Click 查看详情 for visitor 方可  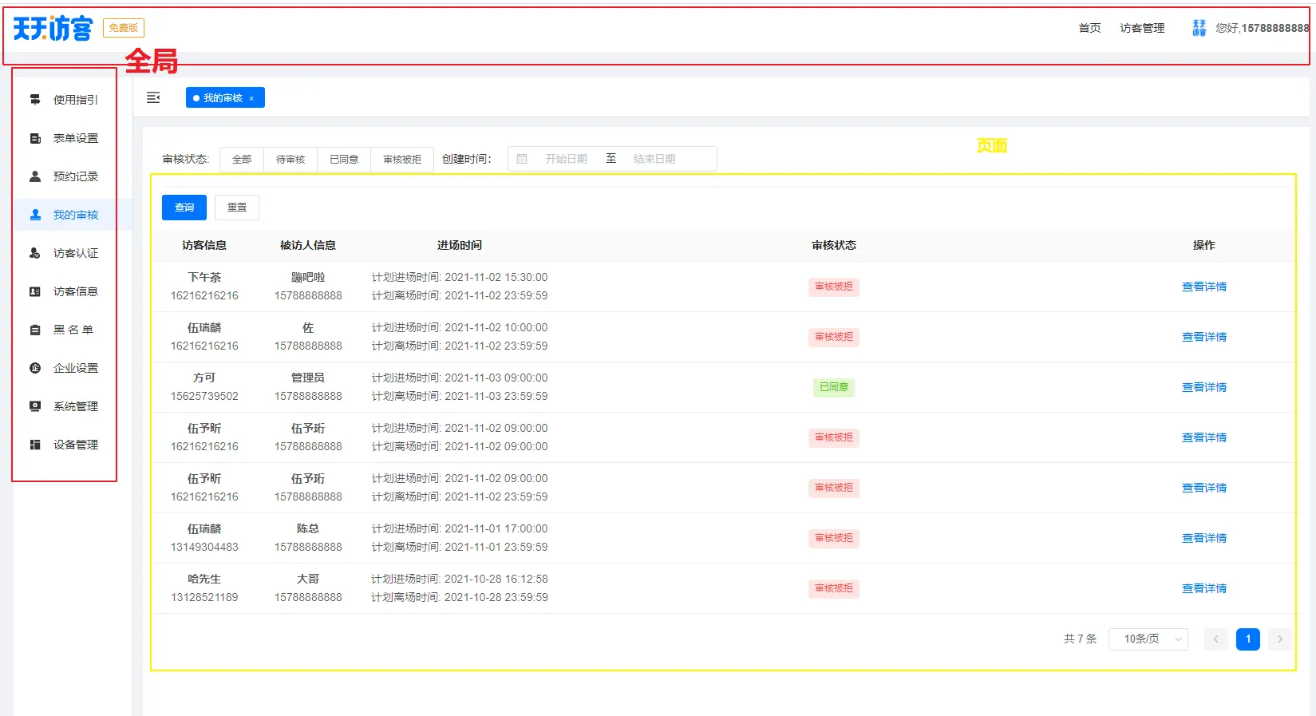pyautogui.click(x=1203, y=387)
